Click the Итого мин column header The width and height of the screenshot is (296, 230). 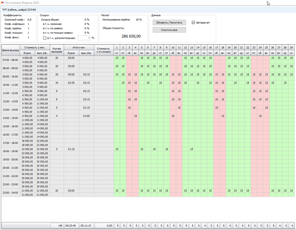click(x=79, y=48)
